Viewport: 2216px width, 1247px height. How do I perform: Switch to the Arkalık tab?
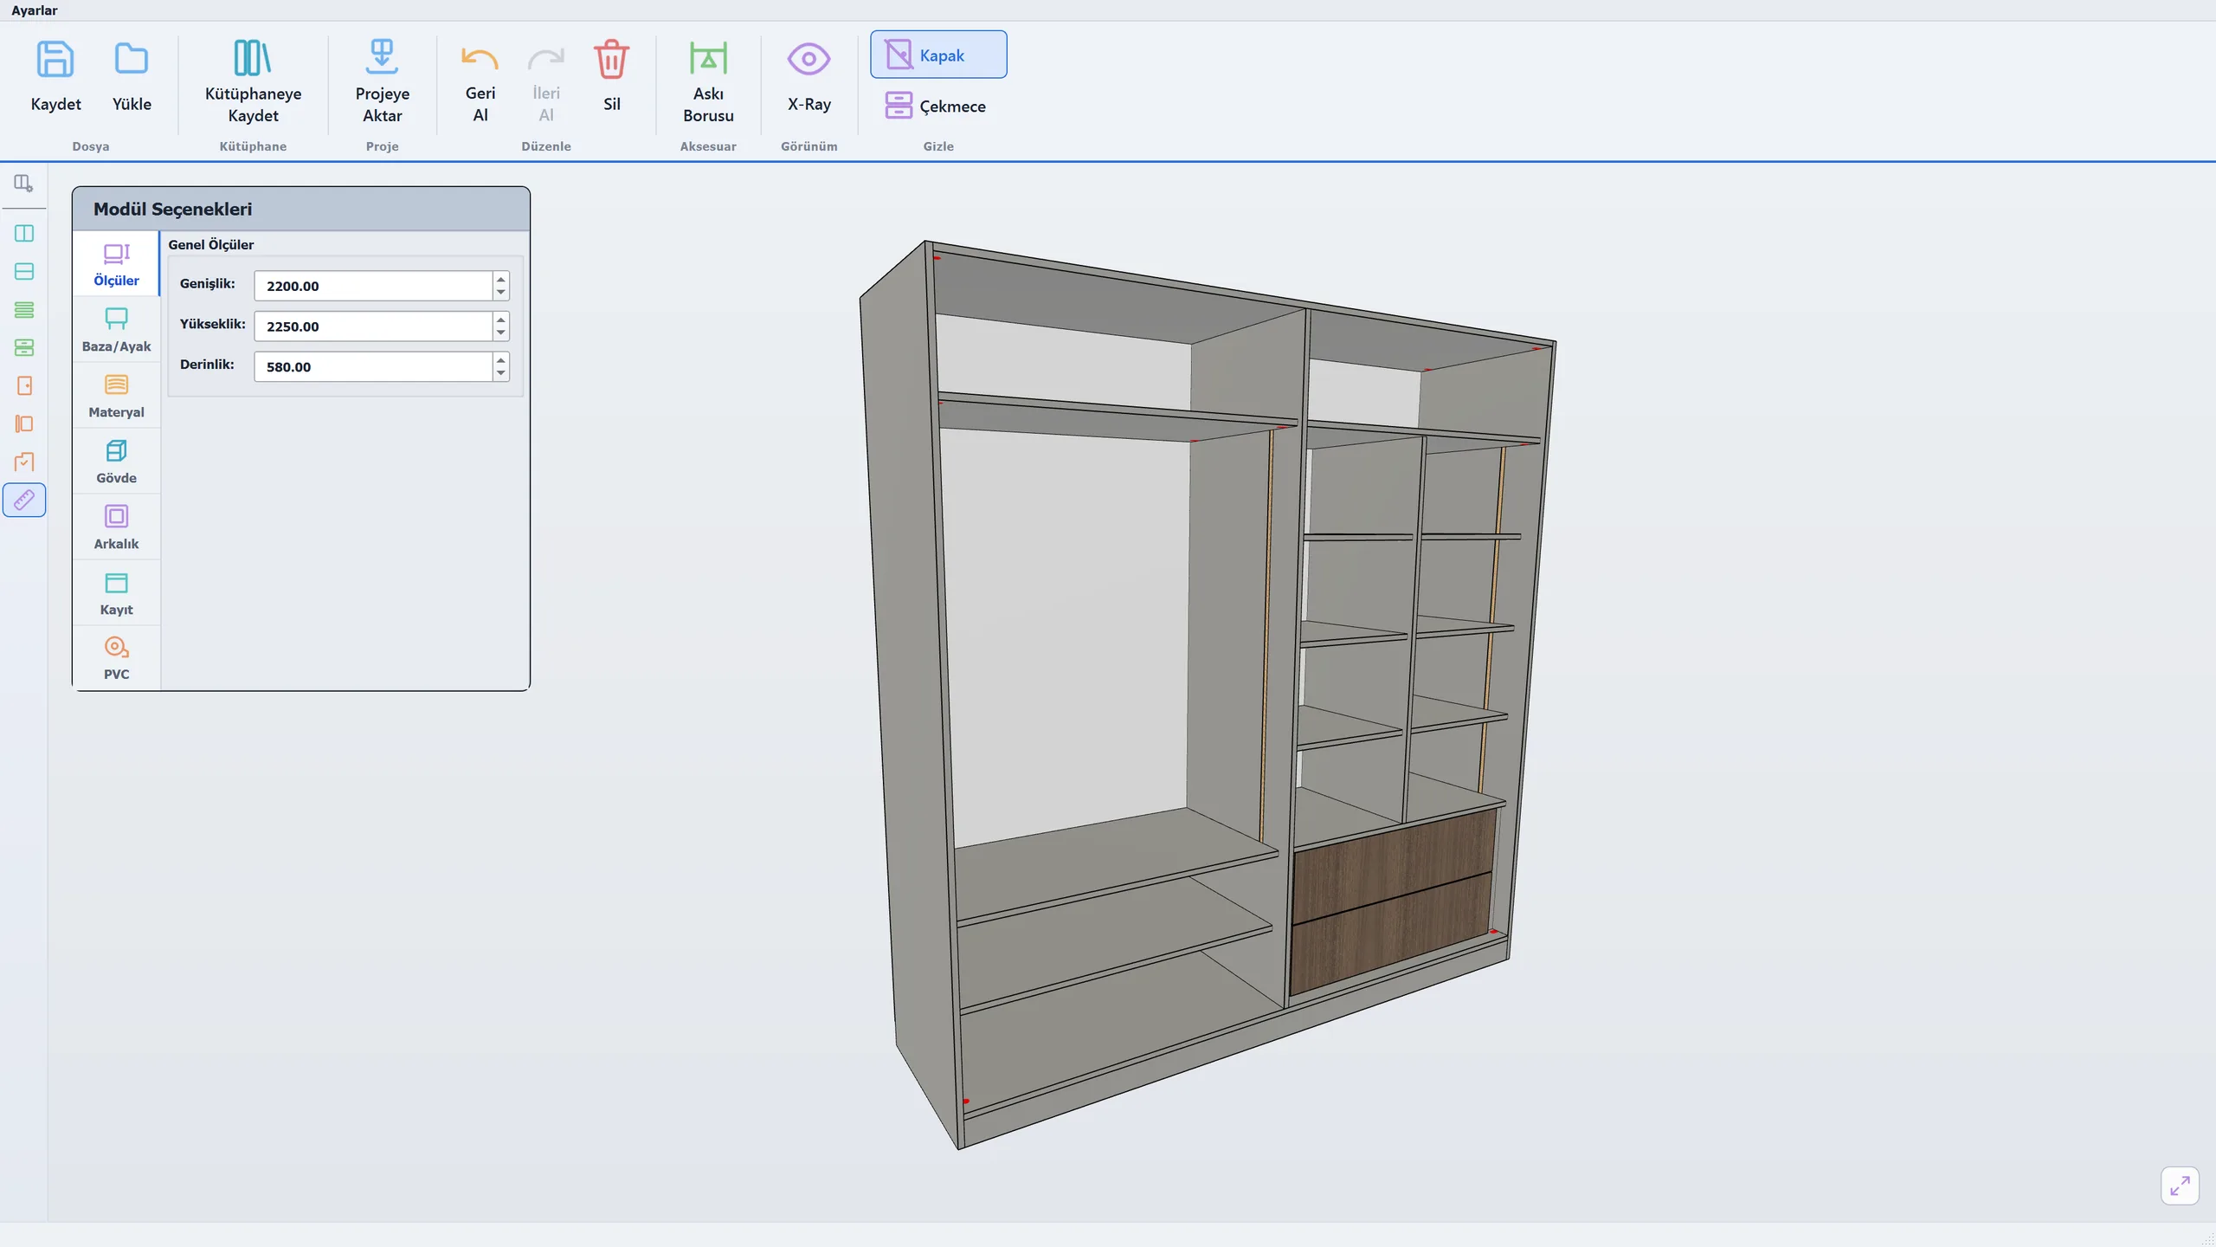(116, 527)
